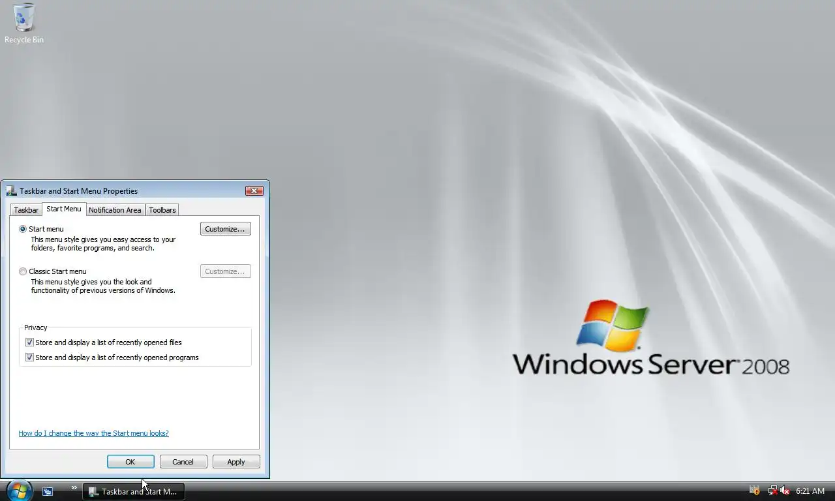Screen dimensions: 835x501
Task: Click the Privacy group label
Action: pyautogui.click(x=36, y=327)
